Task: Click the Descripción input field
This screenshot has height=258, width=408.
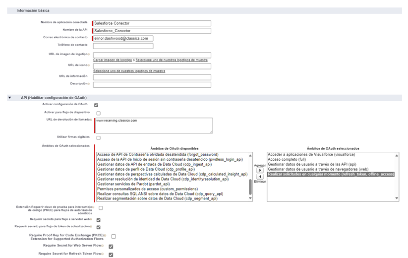Action: coord(152,85)
